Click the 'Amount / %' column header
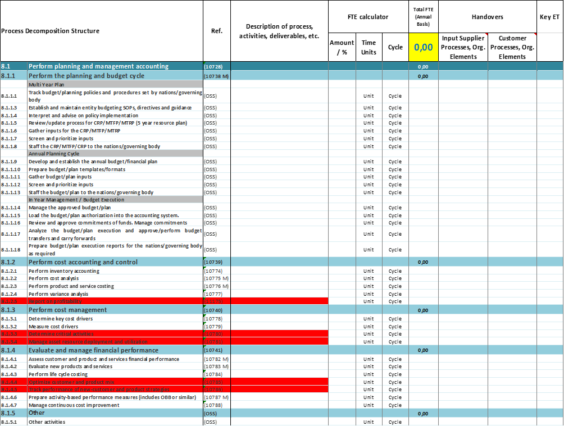 (x=342, y=48)
